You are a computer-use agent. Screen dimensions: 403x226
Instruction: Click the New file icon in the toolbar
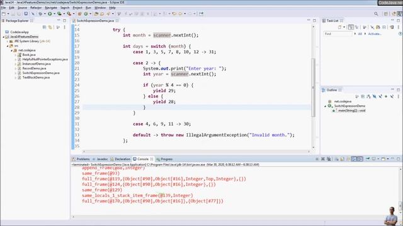click(4, 14)
